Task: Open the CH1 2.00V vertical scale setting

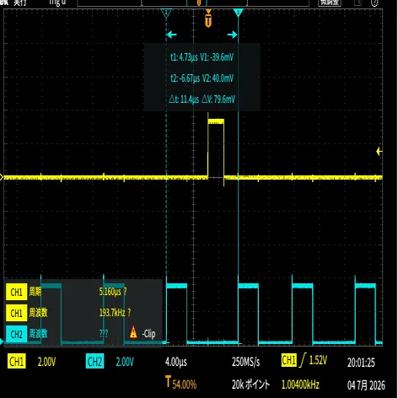Action: coord(46,362)
